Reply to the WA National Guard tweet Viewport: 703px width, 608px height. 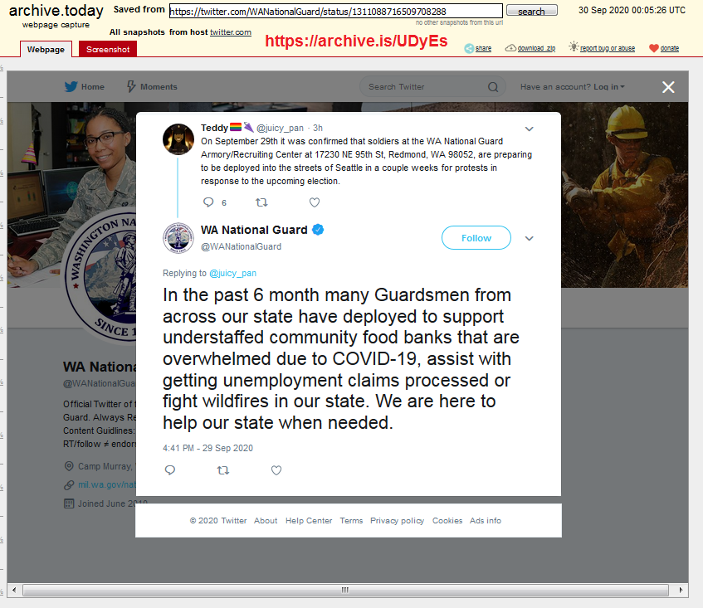170,470
